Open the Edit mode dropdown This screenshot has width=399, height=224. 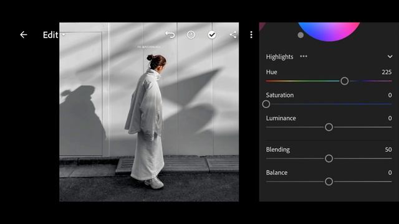[54, 35]
